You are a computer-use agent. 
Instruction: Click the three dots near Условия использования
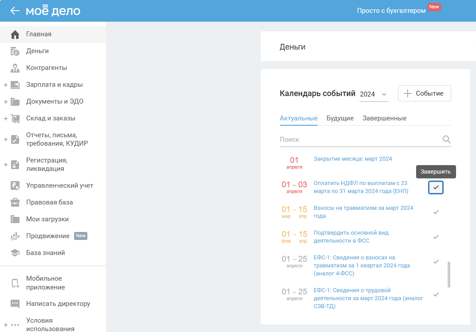pos(15,325)
